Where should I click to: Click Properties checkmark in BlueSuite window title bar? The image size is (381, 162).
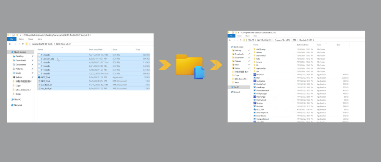pyautogui.click(x=233, y=33)
